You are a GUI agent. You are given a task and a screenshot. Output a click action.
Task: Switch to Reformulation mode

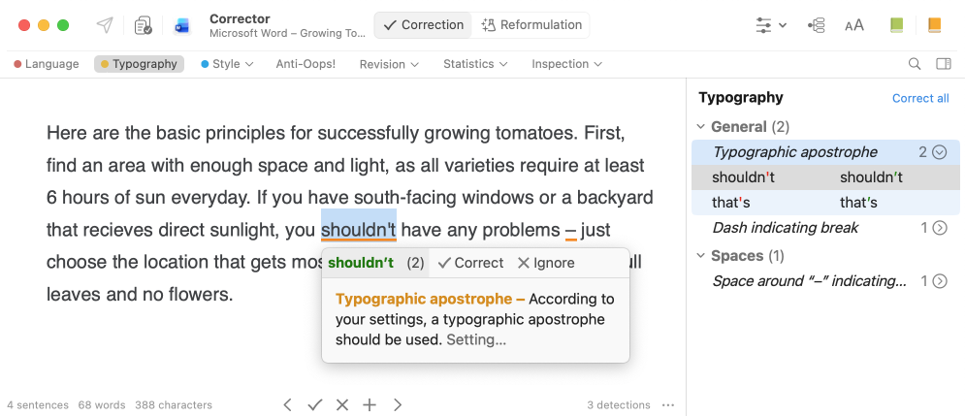coord(532,25)
